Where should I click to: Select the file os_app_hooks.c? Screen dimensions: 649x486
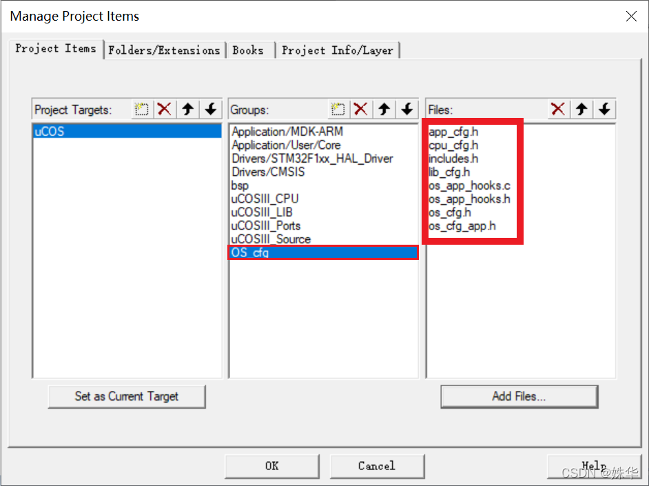pyautogui.click(x=469, y=185)
